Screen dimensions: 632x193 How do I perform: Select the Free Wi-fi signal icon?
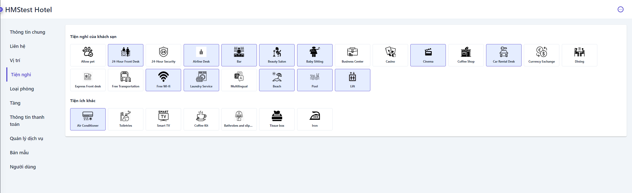click(163, 76)
